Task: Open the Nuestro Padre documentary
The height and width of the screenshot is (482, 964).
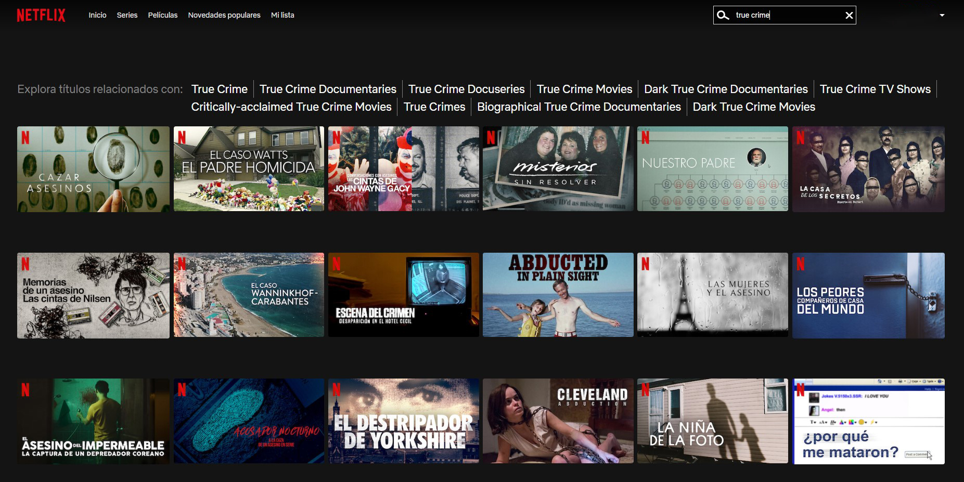Action: tap(712, 168)
